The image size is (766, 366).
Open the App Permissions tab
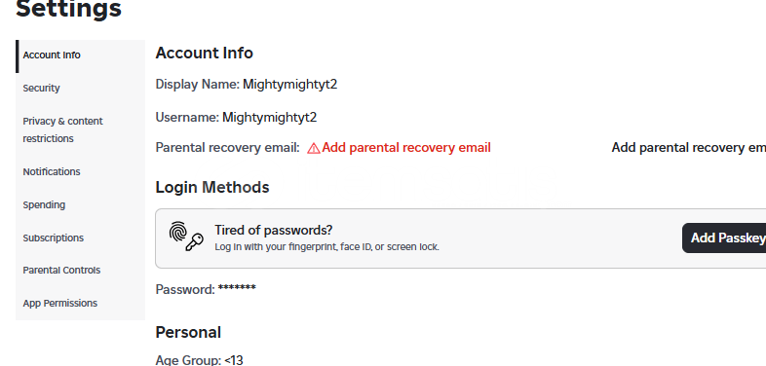[81, 304]
